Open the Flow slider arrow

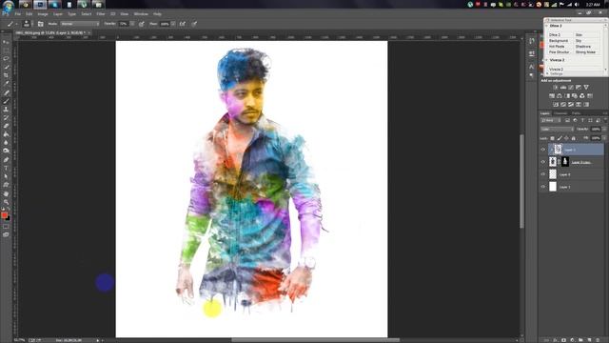point(173,24)
